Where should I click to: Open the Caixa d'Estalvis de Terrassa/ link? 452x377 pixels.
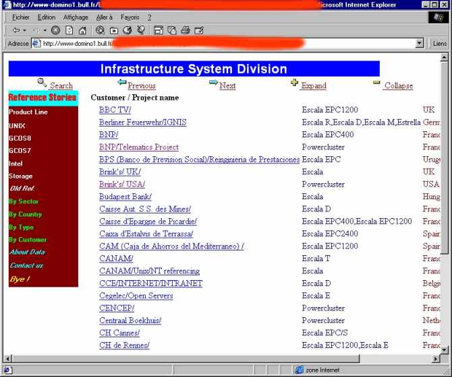pyautogui.click(x=146, y=234)
